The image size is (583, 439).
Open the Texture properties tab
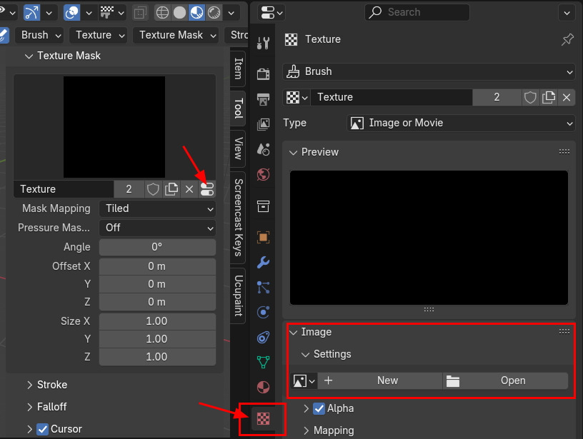pyautogui.click(x=263, y=419)
